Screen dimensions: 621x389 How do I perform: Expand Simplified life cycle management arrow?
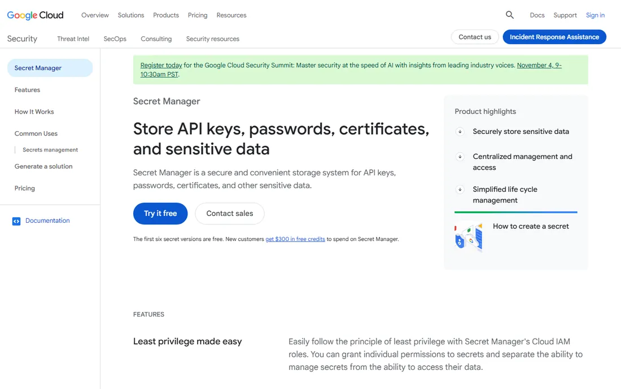(x=460, y=189)
